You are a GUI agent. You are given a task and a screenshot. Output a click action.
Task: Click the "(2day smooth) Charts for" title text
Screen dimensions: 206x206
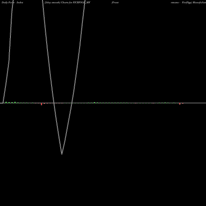(x=59, y=2)
